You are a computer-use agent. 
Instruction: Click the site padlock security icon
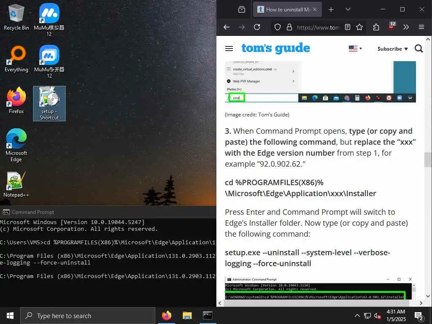click(289, 27)
